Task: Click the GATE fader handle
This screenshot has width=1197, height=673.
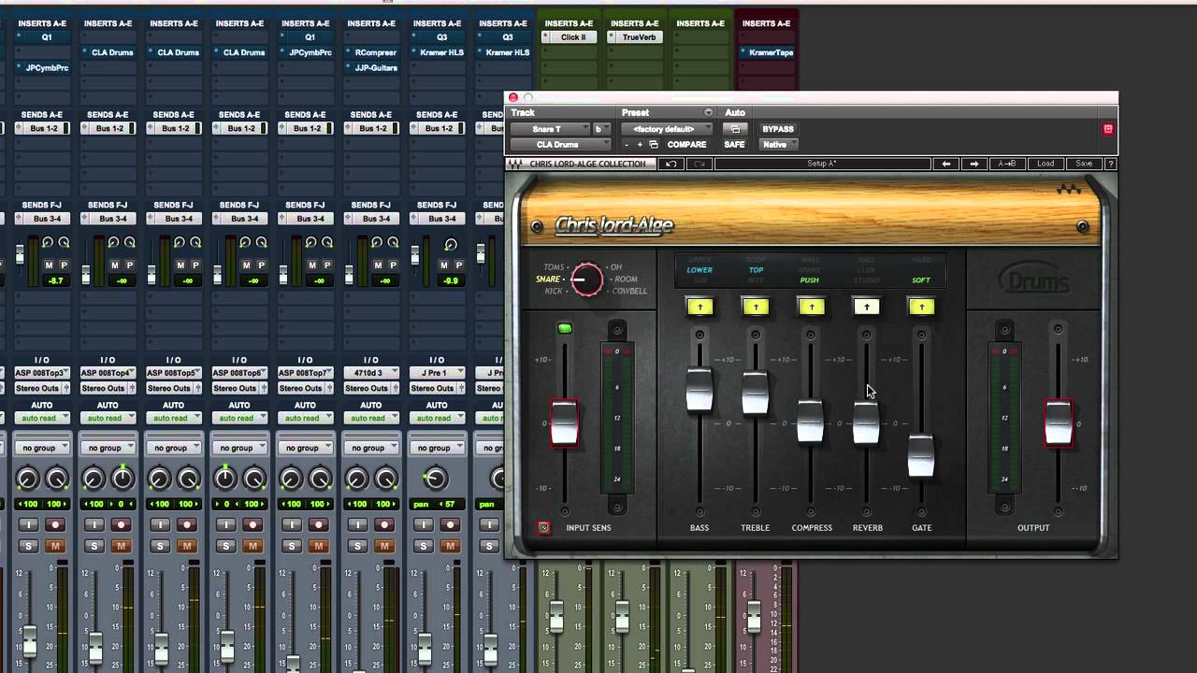Action: 921,455
